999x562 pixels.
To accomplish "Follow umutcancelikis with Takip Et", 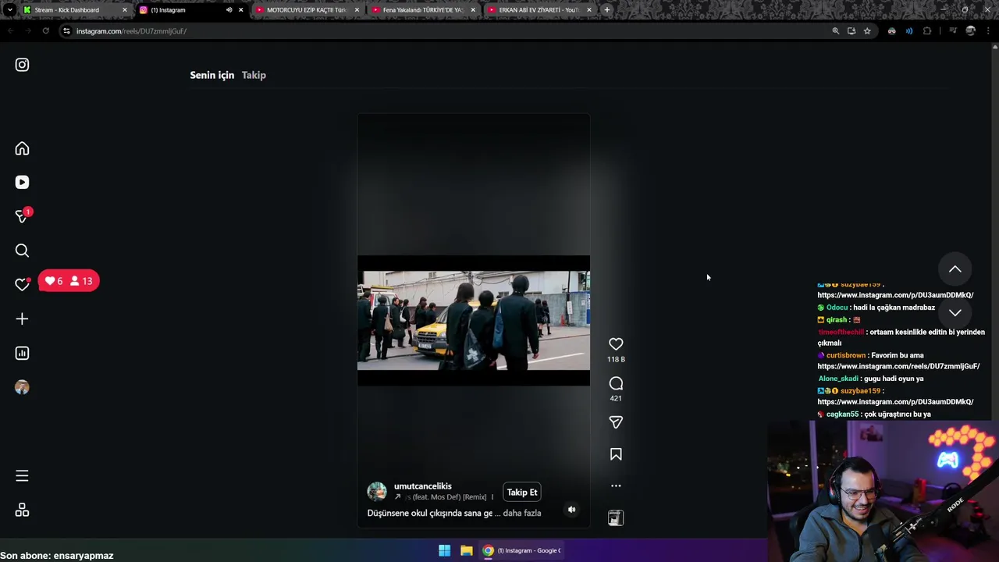I will click(522, 493).
